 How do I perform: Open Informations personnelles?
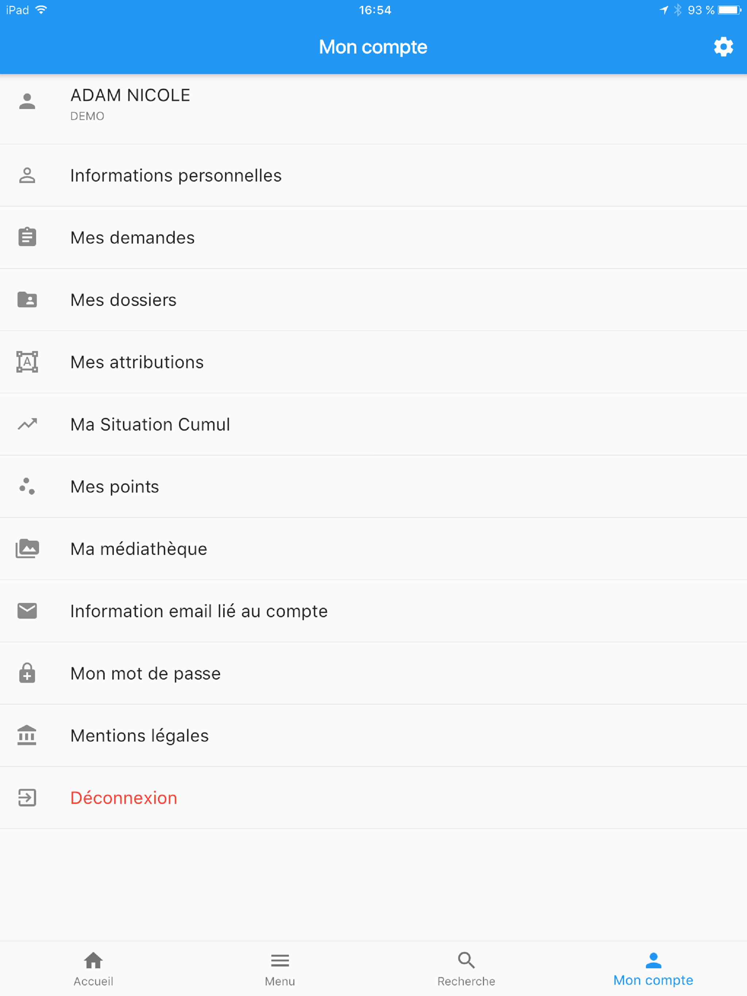pos(373,175)
